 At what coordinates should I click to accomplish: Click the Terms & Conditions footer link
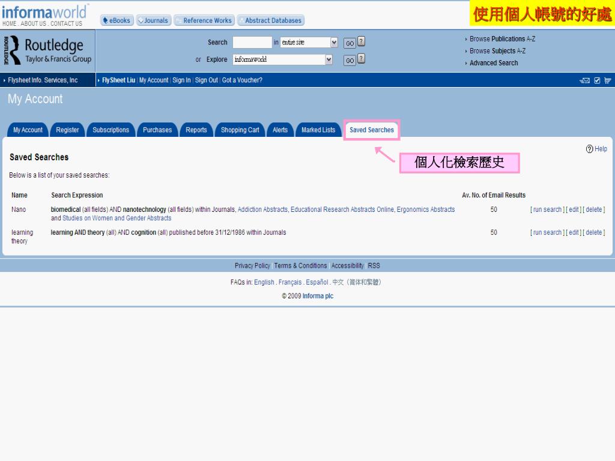click(x=300, y=265)
